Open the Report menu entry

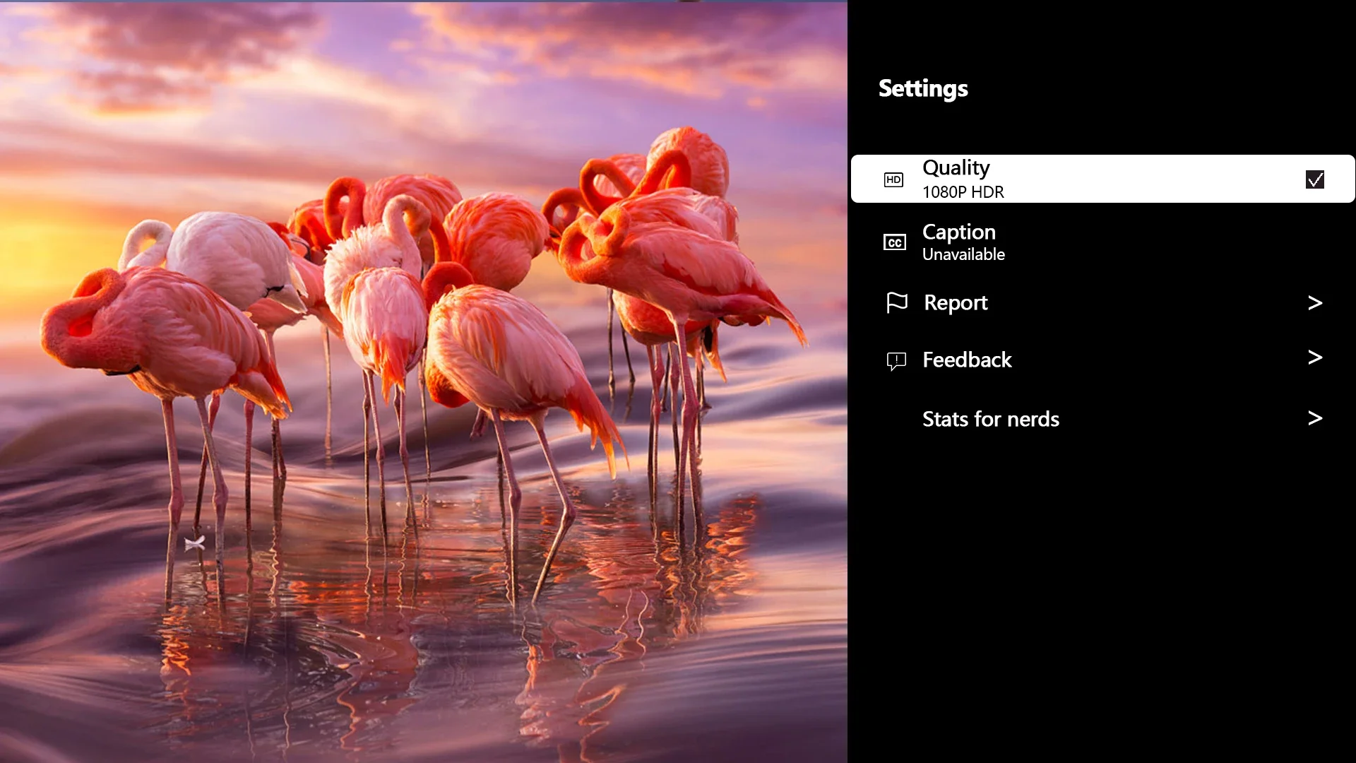click(x=956, y=303)
